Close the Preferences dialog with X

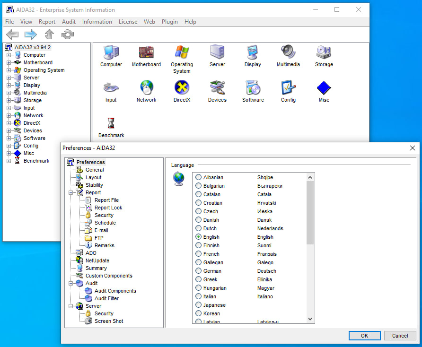413,148
